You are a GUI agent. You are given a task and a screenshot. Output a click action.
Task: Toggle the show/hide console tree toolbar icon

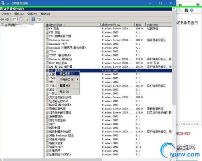(x=15, y=19)
